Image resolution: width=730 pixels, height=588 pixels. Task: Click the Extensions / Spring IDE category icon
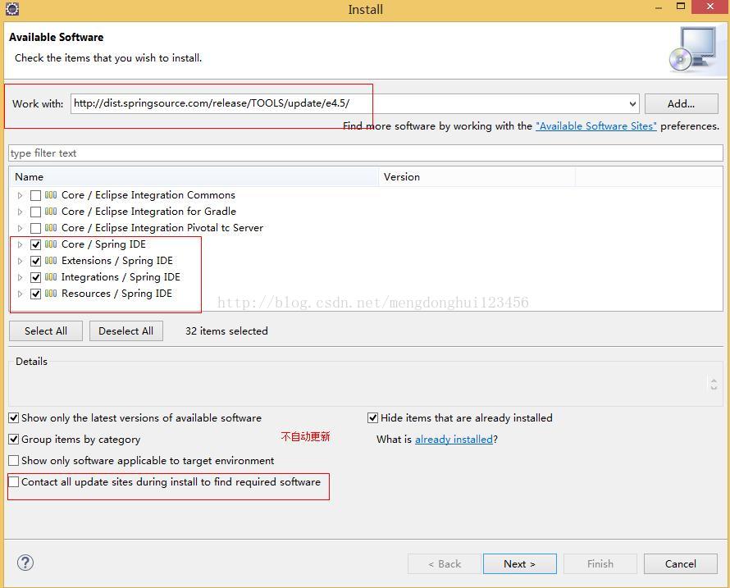[51, 261]
